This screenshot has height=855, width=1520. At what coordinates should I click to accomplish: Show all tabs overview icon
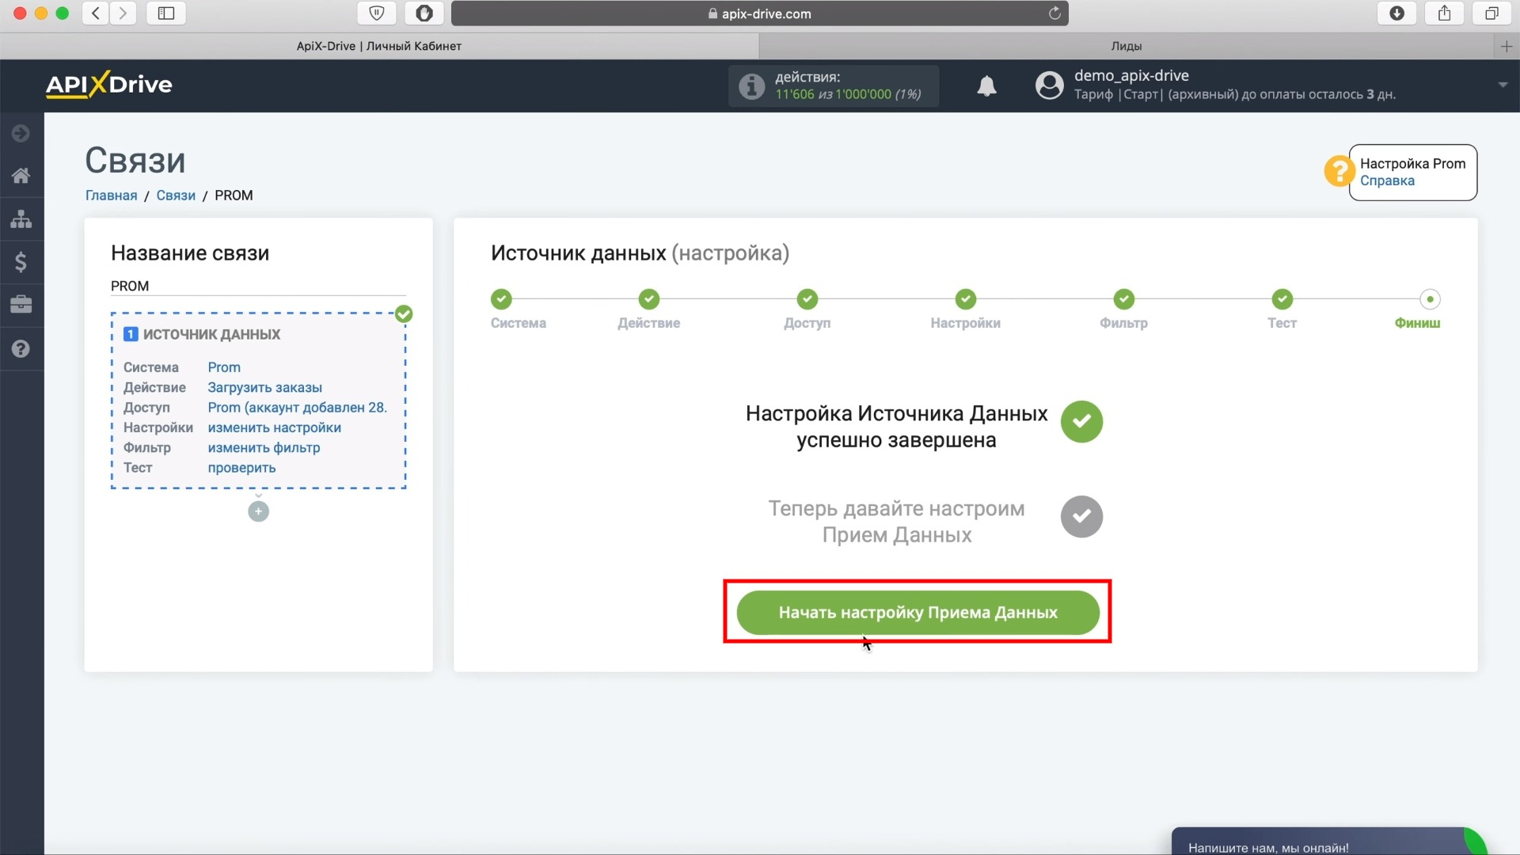1491,13
